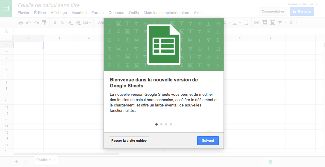
Task: Switch to the Feuille 1 sheet tab
Action: point(43,160)
